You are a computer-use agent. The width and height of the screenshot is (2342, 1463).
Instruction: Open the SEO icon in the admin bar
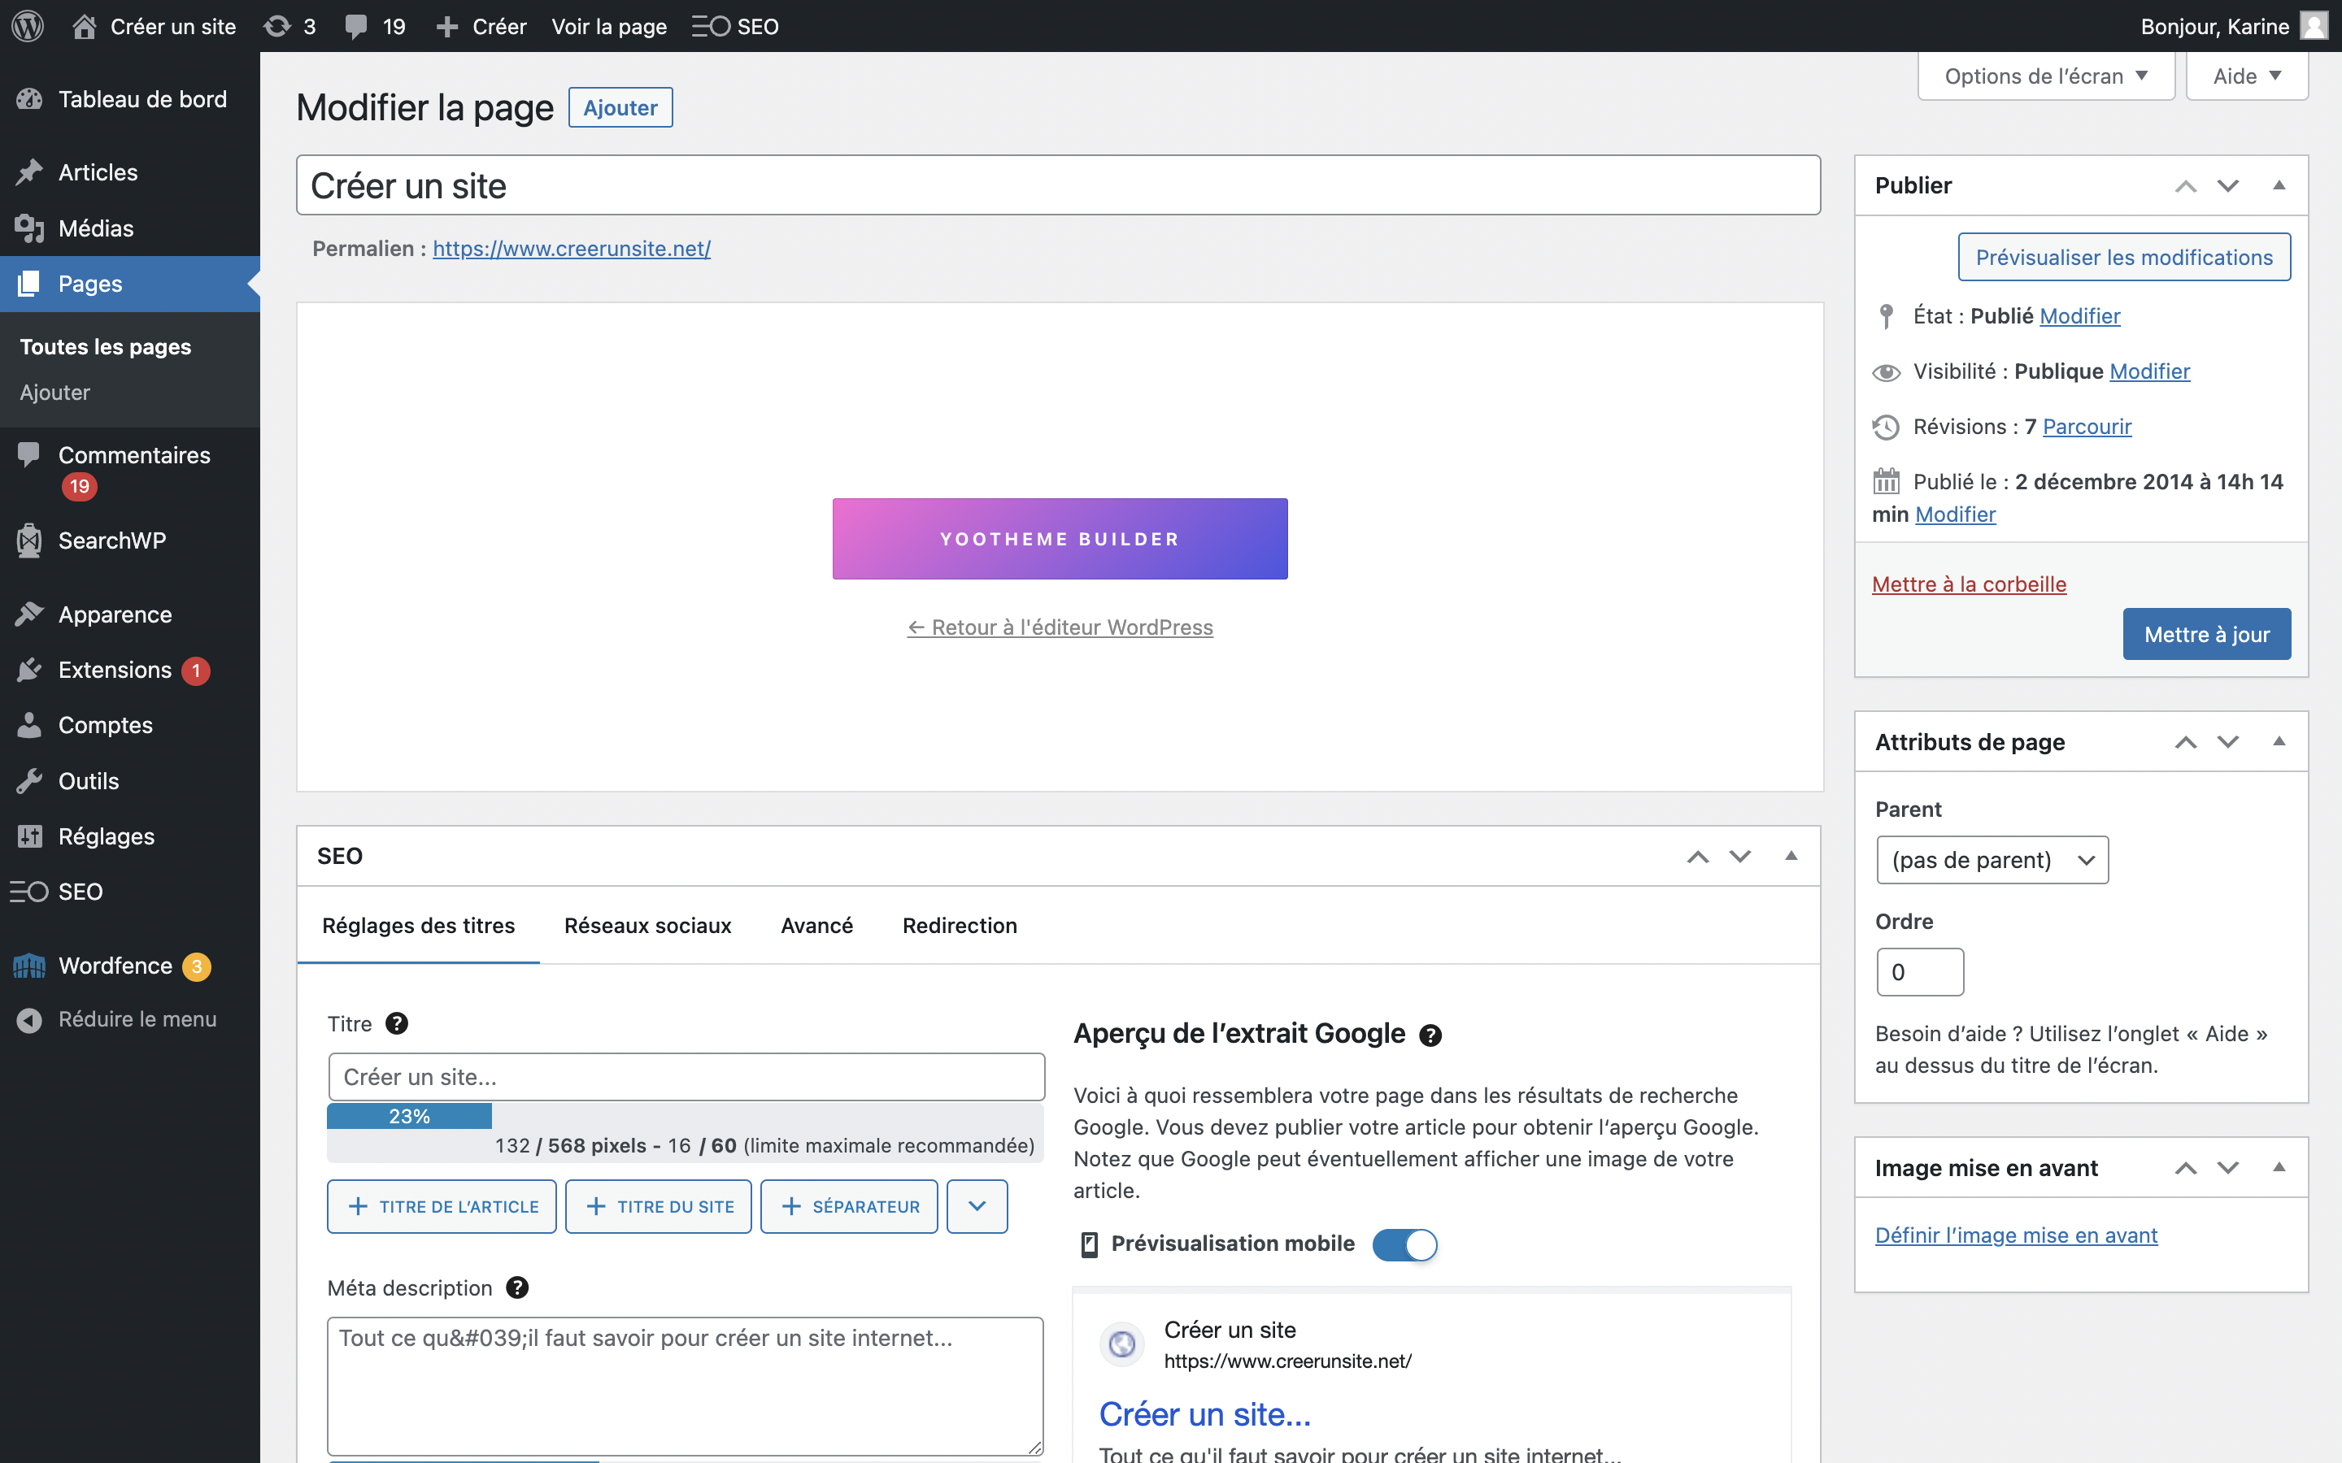(x=711, y=26)
